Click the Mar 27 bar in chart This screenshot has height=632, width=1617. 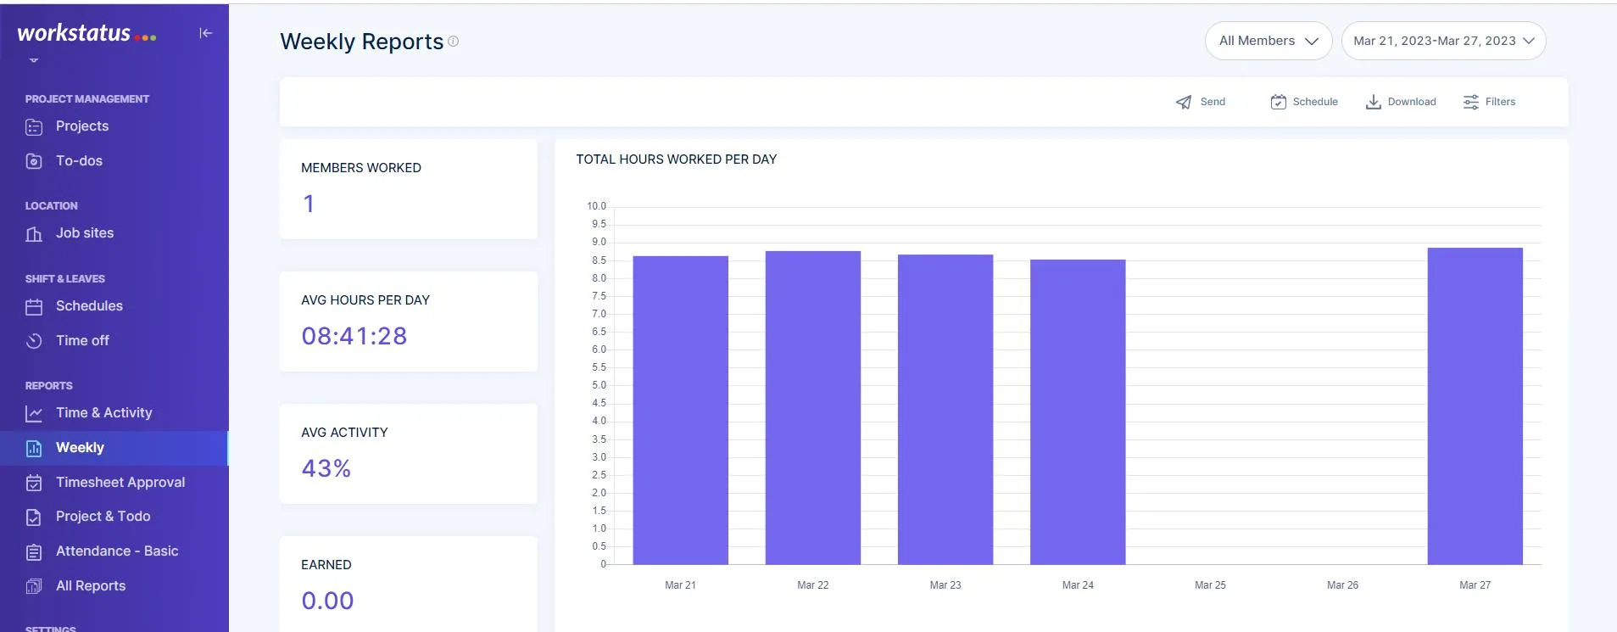pyautogui.click(x=1475, y=407)
